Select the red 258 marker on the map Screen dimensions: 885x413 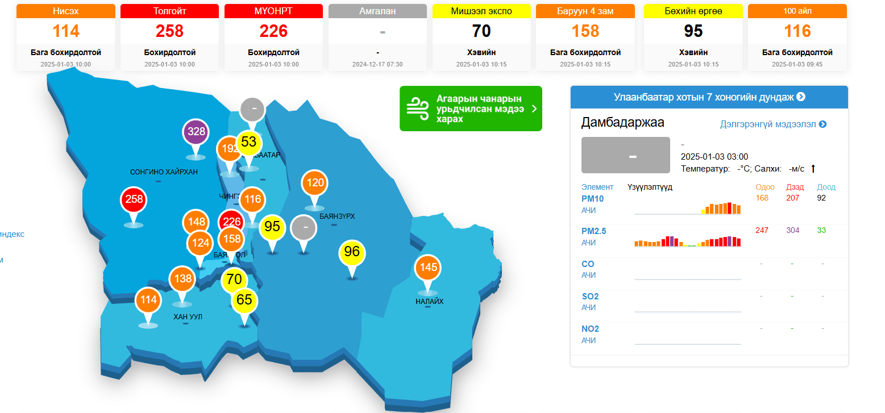(134, 200)
